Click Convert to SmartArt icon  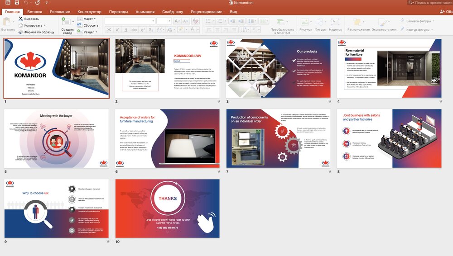click(282, 23)
